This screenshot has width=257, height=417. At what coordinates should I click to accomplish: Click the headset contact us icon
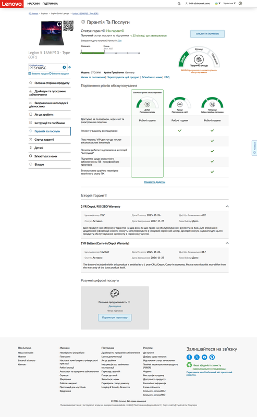[31, 156]
